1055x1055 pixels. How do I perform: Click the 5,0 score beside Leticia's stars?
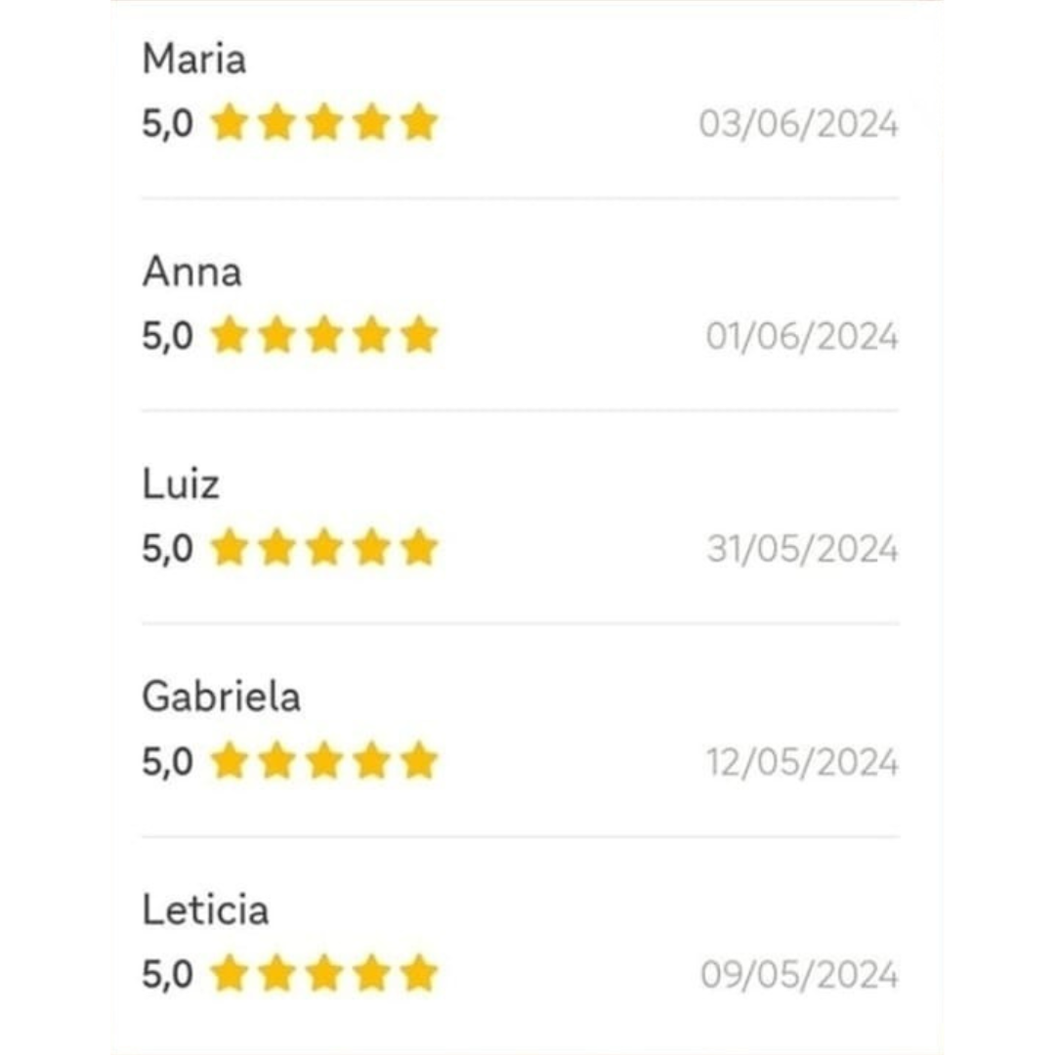tap(167, 975)
